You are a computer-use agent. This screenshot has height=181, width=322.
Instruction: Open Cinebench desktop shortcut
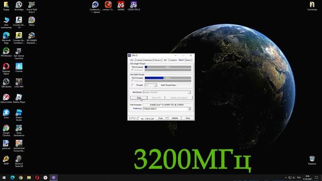tap(95, 7)
